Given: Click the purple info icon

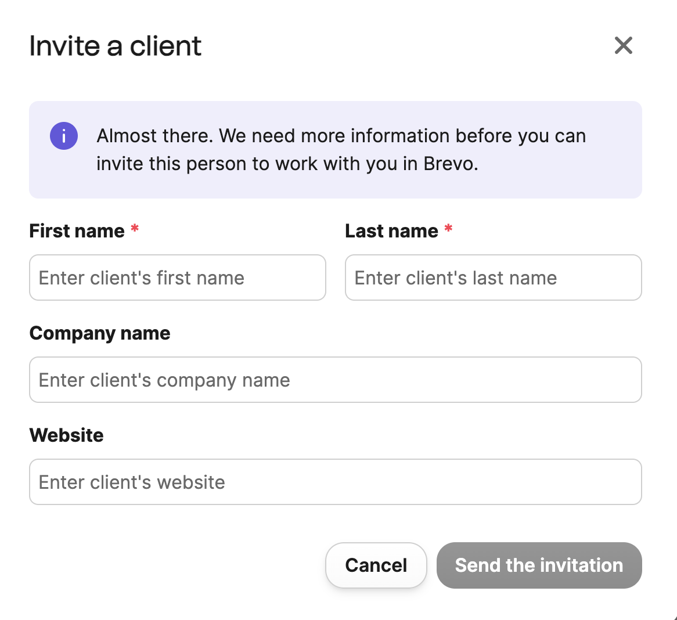Looking at the screenshot, I should click(x=64, y=136).
